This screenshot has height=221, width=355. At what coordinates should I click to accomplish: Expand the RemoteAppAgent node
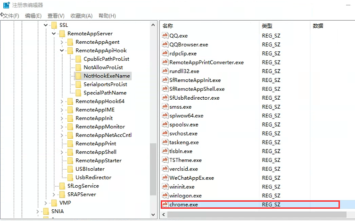[62, 42]
